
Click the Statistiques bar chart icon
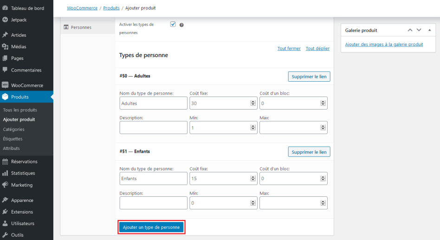click(x=5, y=173)
